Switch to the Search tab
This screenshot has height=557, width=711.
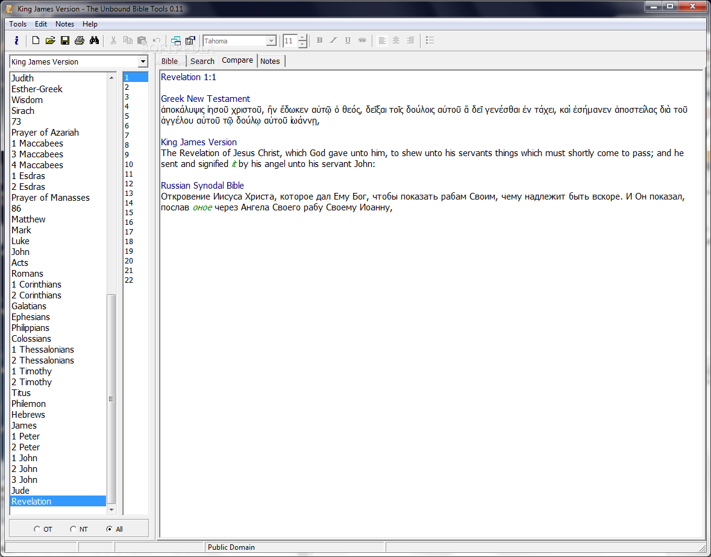pyautogui.click(x=202, y=61)
